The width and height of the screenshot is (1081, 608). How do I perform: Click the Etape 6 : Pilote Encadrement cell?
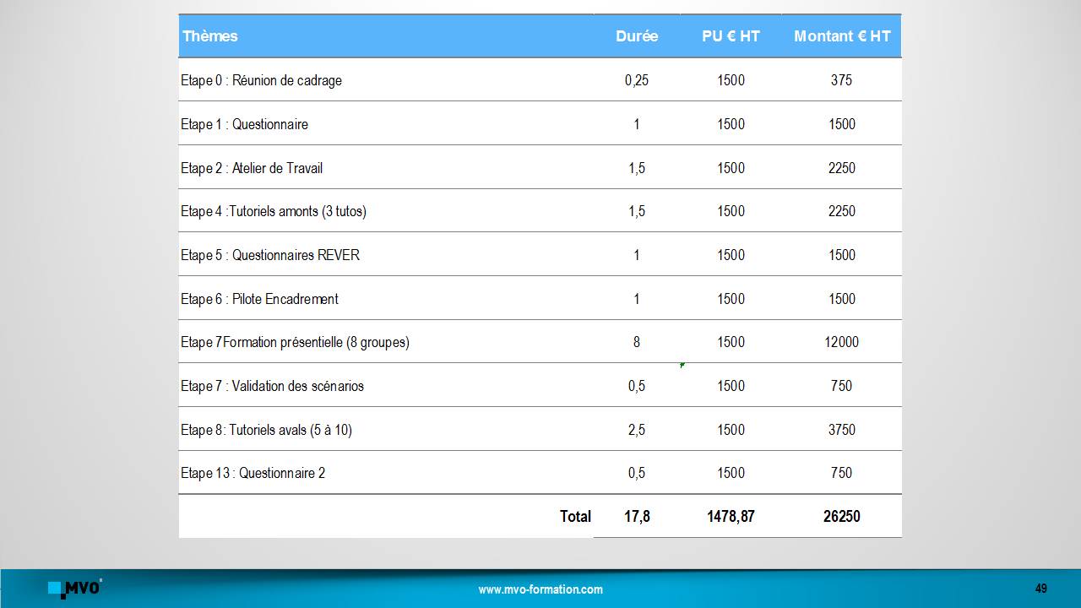pyautogui.click(x=259, y=299)
